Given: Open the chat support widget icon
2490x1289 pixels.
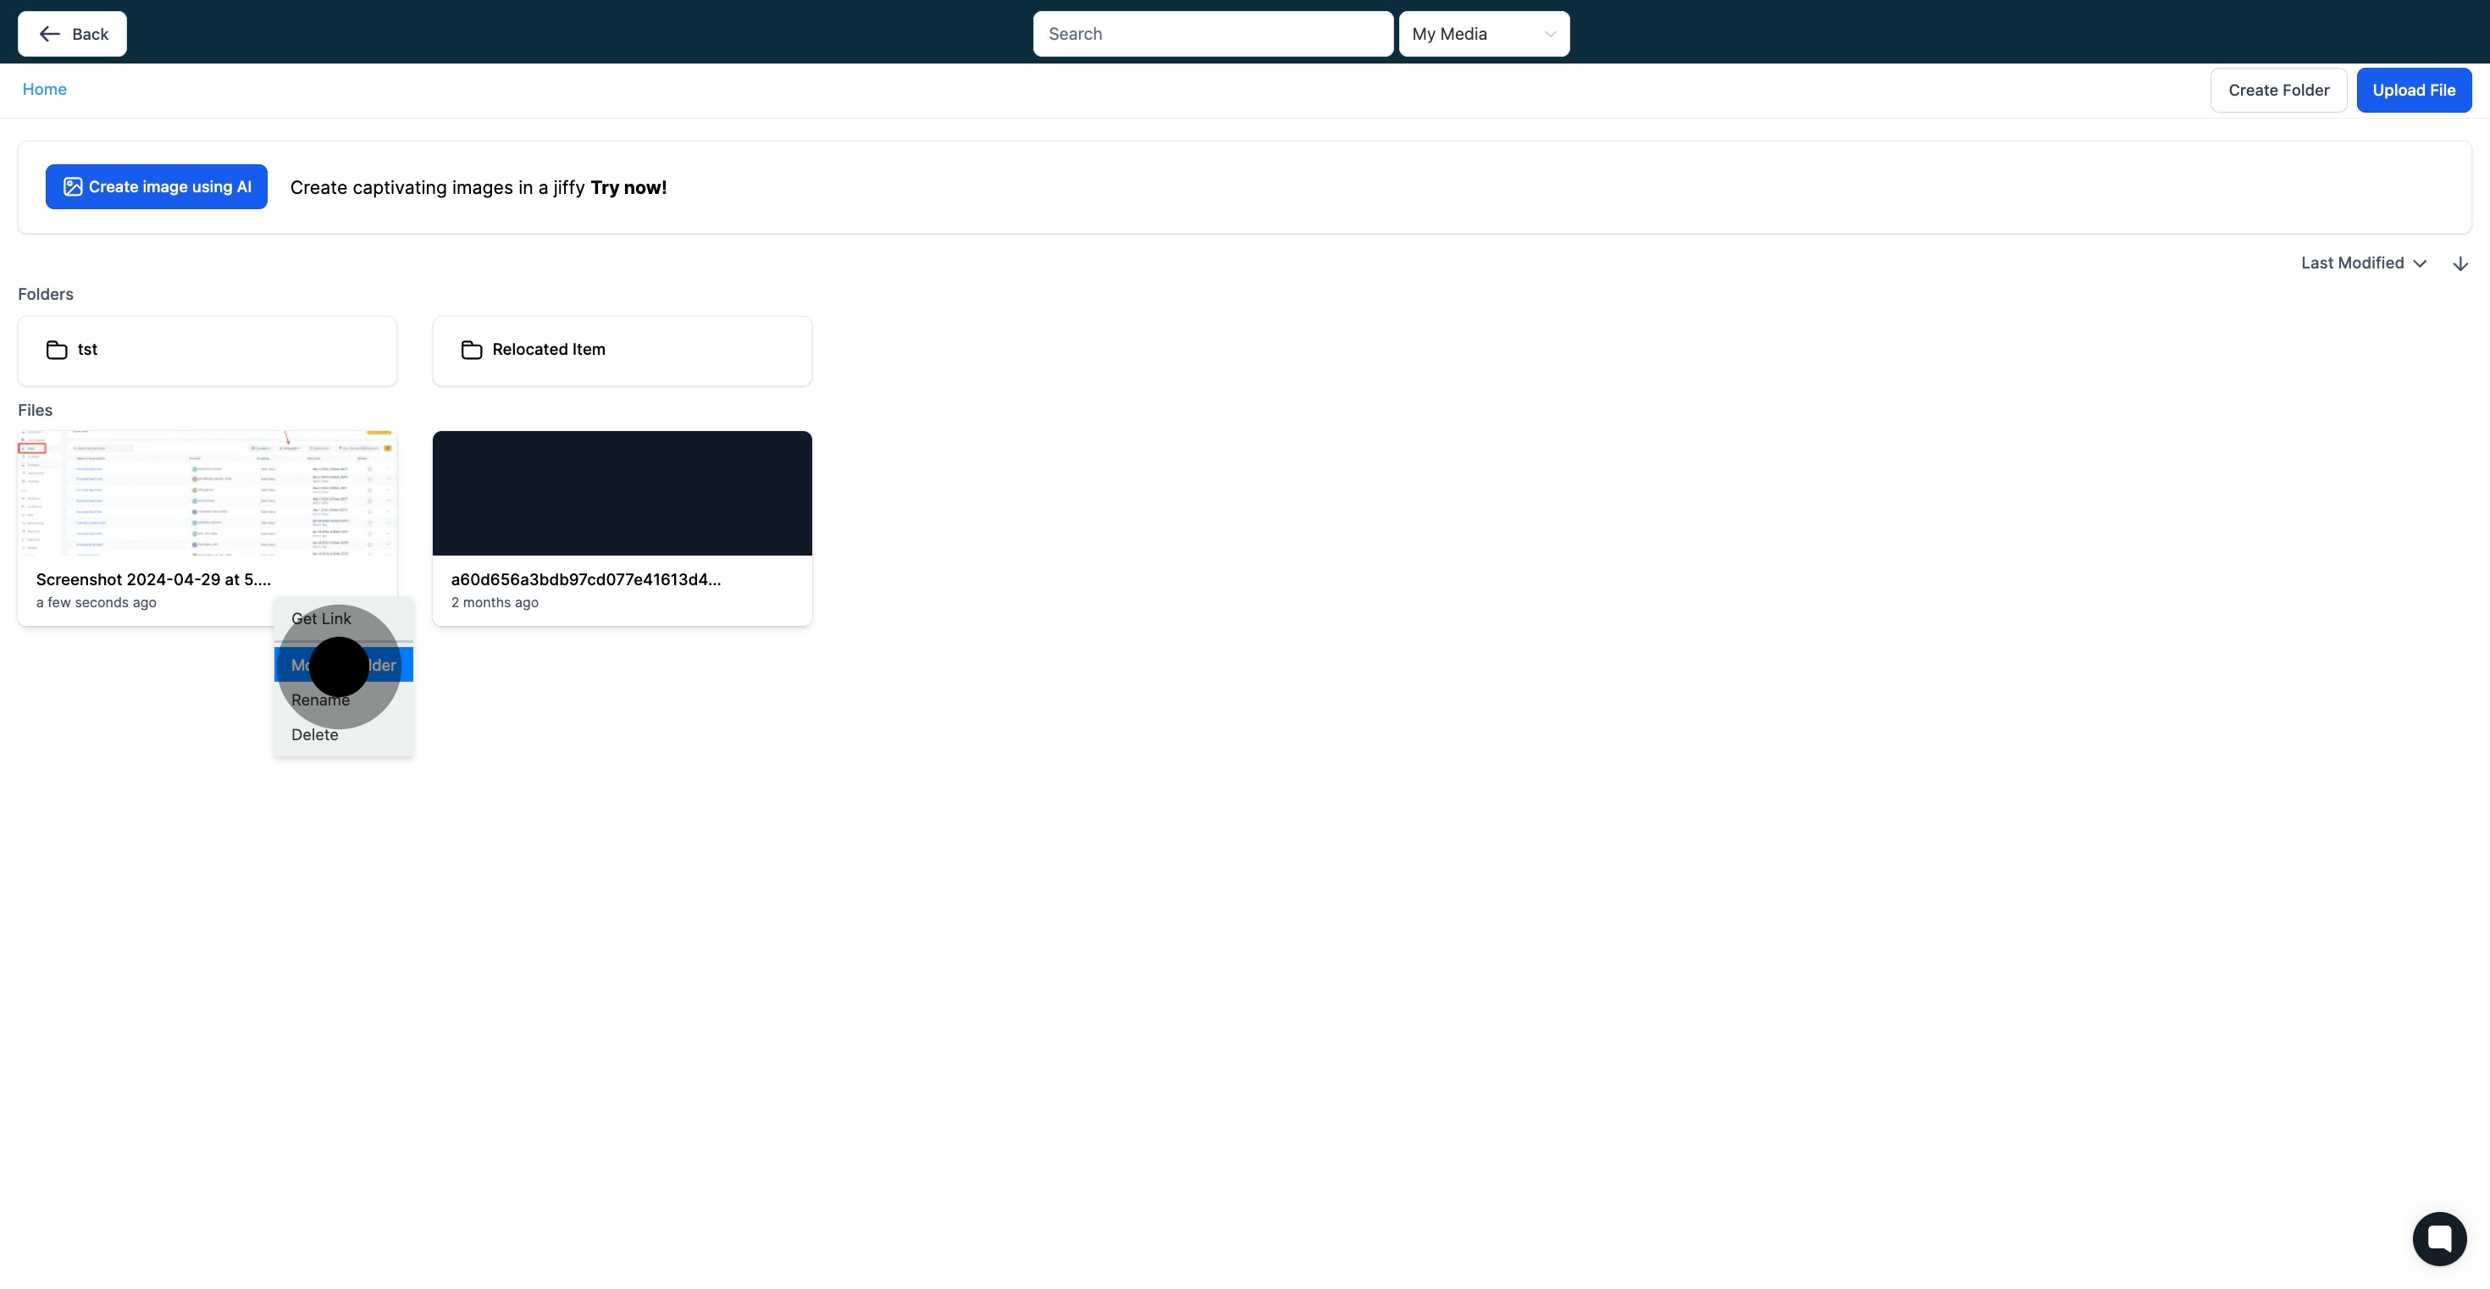Looking at the screenshot, I should pos(2439,1238).
